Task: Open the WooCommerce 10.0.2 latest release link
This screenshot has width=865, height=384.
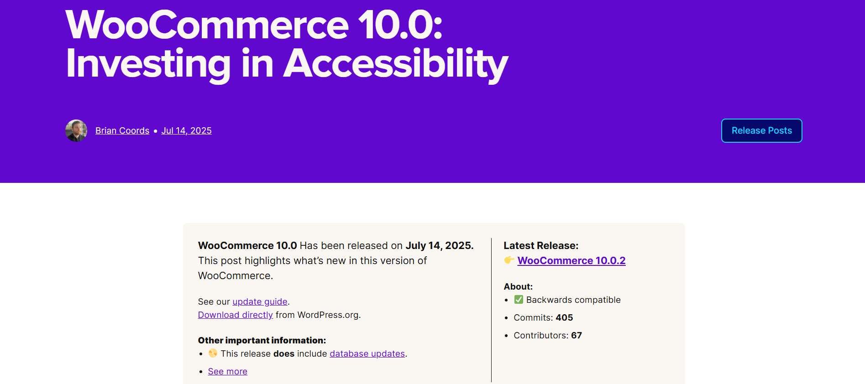Action: tap(571, 261)
